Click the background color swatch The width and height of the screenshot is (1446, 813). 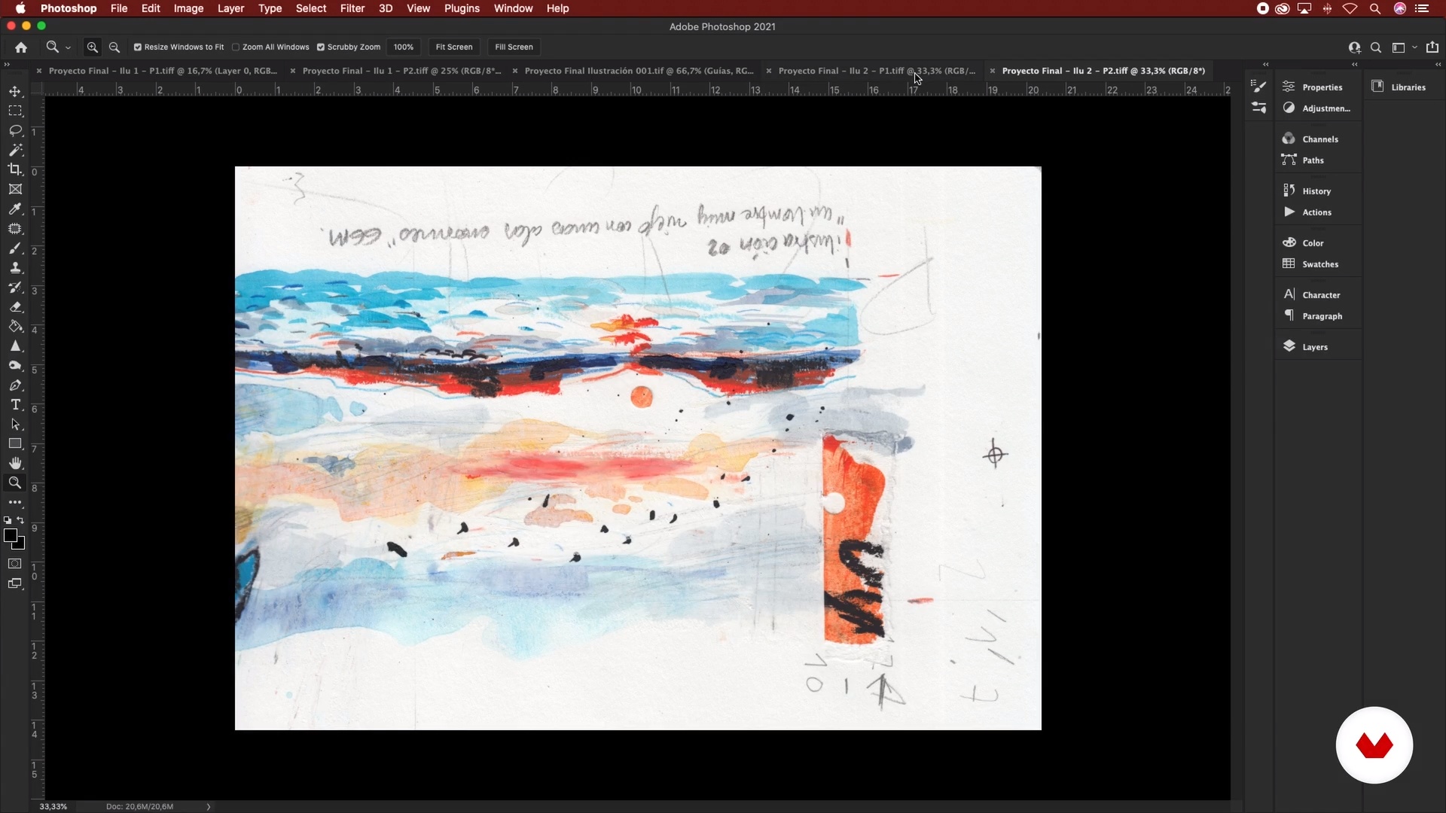(20, 544)
